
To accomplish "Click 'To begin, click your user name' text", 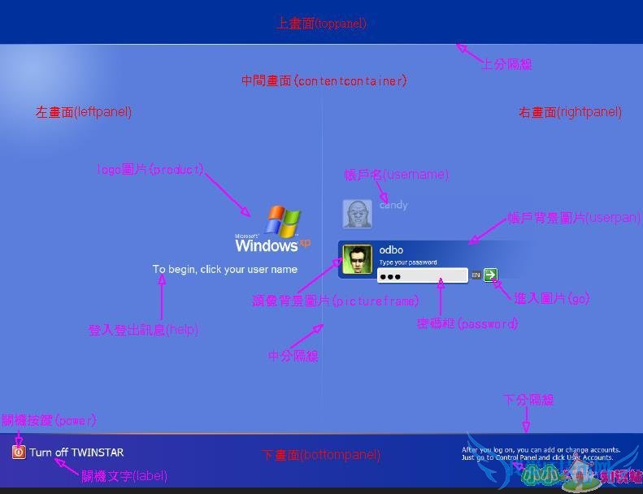I will click(x=224, y=269).
